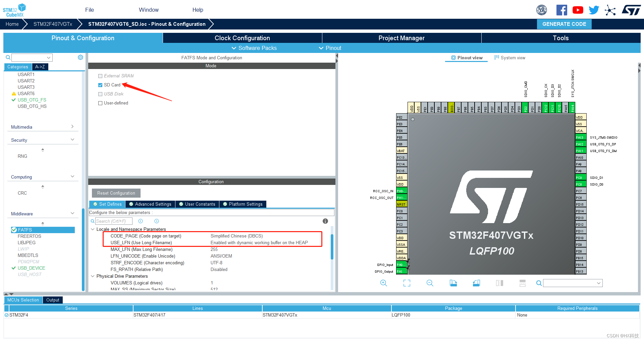The image size is (644, 341).
Task: Select the STM32F4 series radio in MCU table
Action: (6, 315)
